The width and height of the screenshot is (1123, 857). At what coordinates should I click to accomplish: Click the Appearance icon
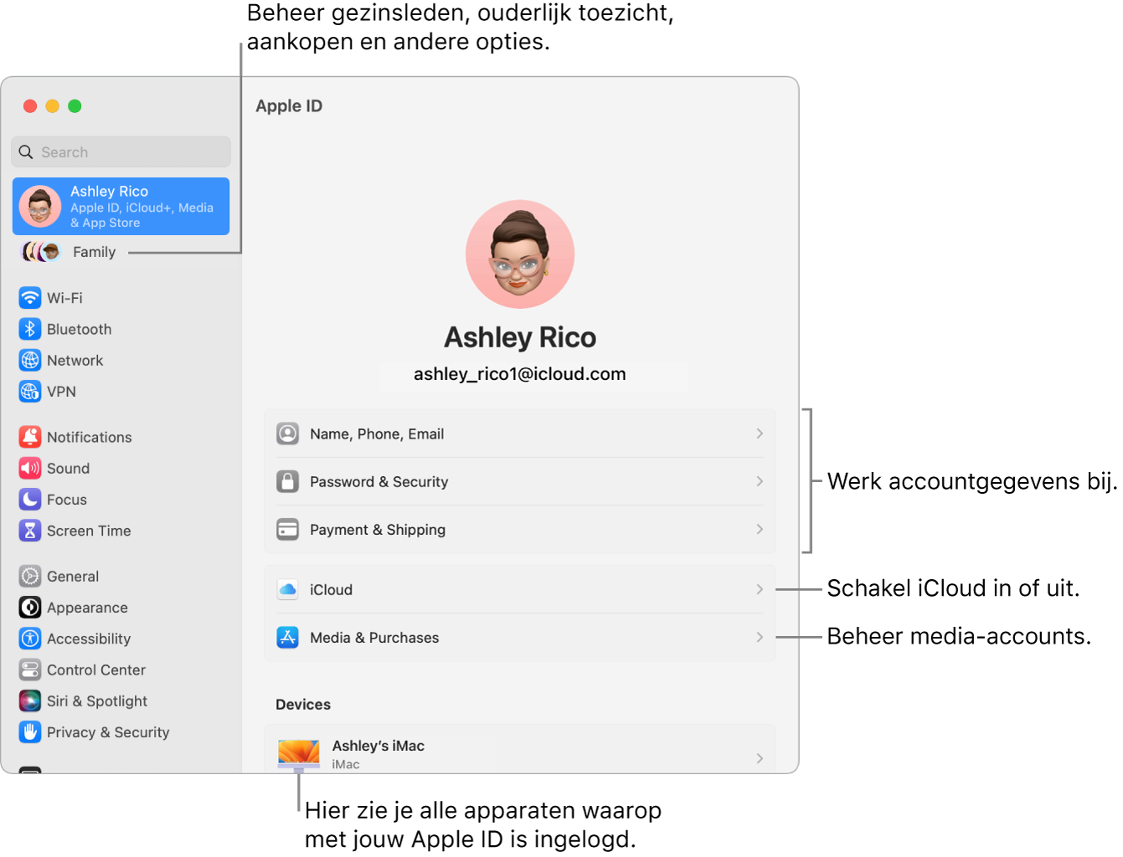click(x=30, y=607)
